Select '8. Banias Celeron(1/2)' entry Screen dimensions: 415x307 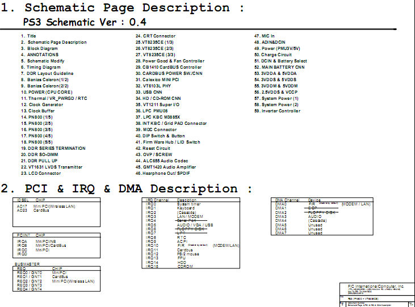click(45, 79)
